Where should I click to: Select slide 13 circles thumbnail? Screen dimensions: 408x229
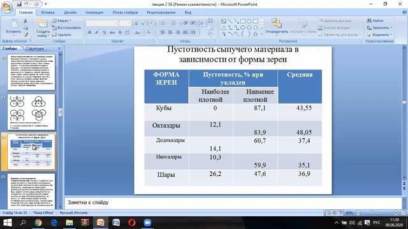pyautogui.click(x=31, y=112)
